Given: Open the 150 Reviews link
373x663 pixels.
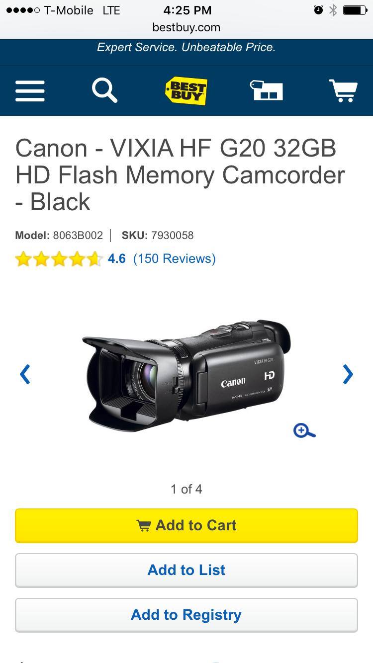Looking at the screenshot, I should pos(174,258).
